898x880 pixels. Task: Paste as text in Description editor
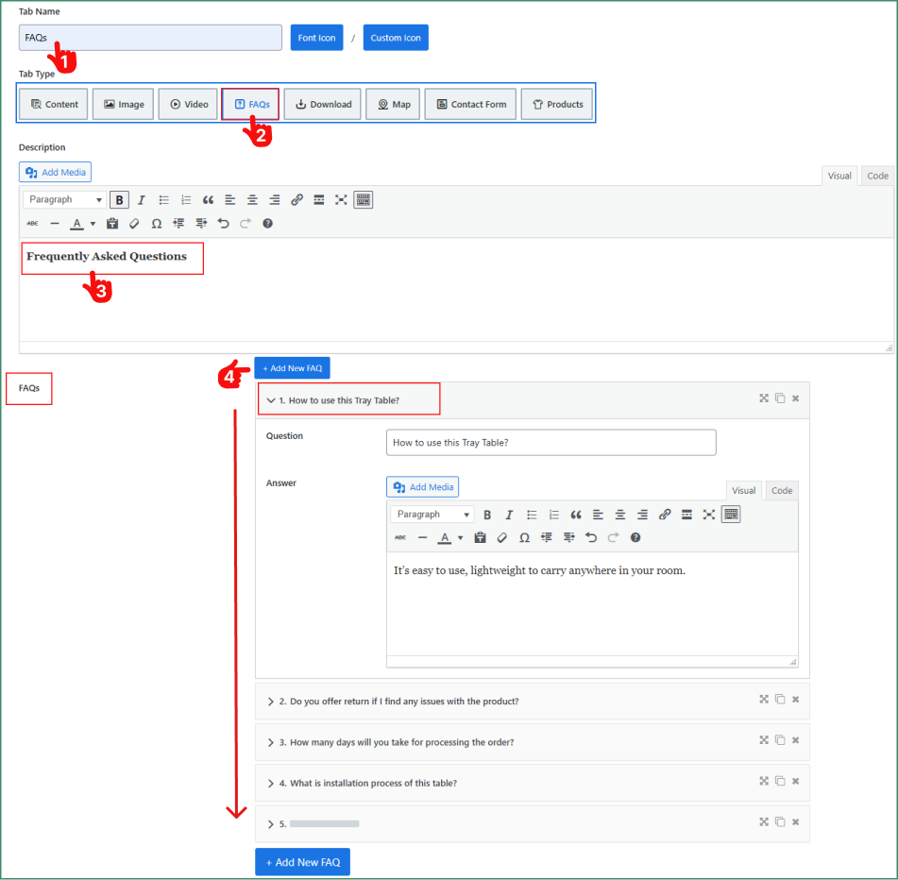pyautogui.click(x=112, y=223)
